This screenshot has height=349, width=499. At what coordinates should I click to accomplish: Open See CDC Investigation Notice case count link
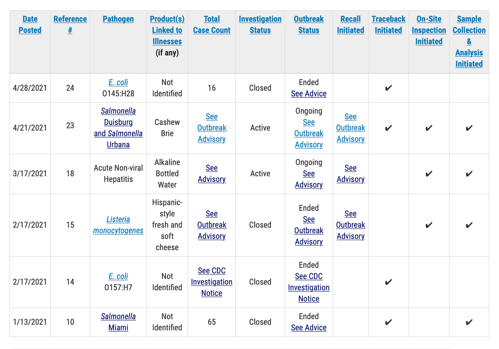212,282
